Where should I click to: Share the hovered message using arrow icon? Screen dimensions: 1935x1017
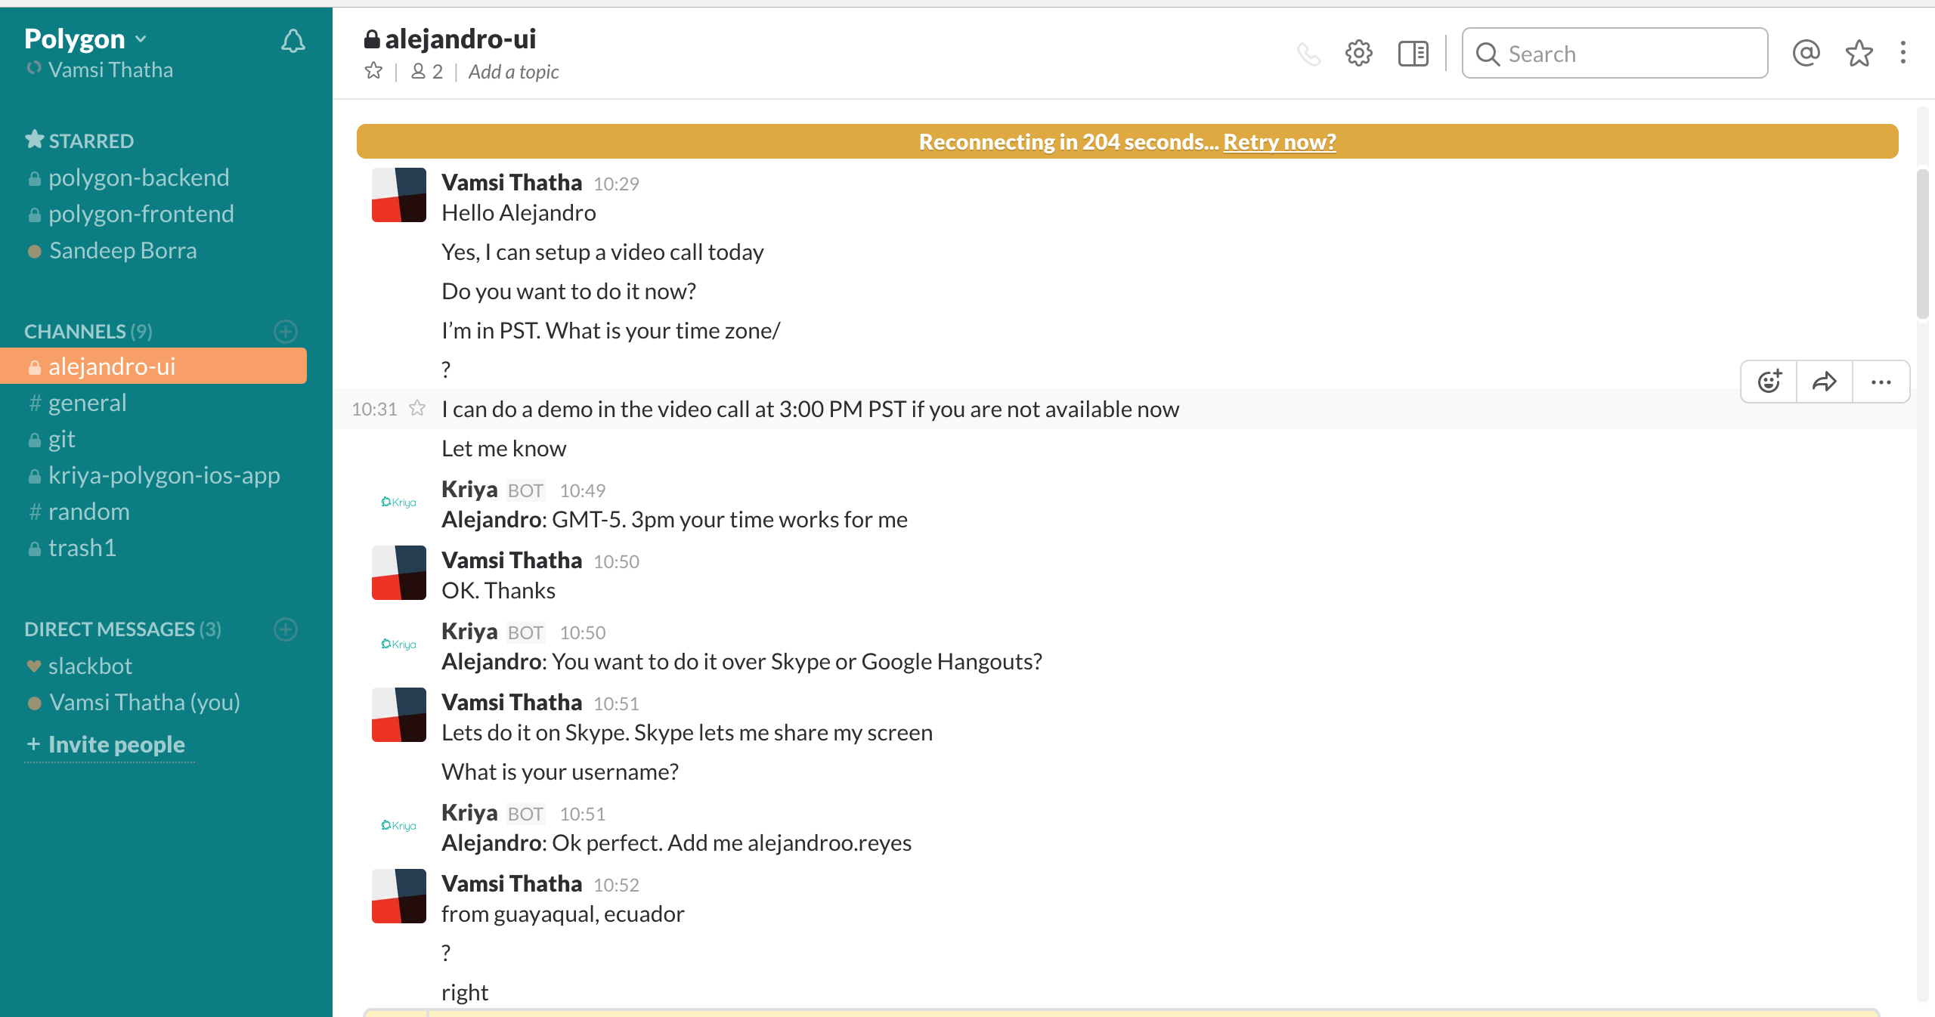1825,382
